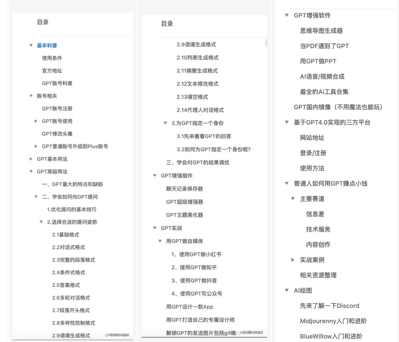Collapse the 基本科普 section
This screenshot has width=399, height=342.
coord(31,45)
